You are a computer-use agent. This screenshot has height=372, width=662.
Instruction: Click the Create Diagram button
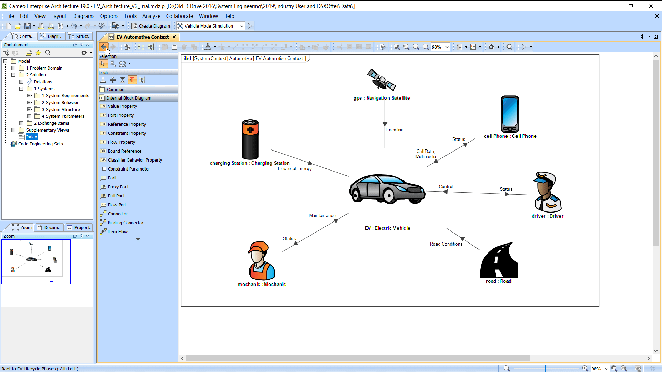(151, 26)
